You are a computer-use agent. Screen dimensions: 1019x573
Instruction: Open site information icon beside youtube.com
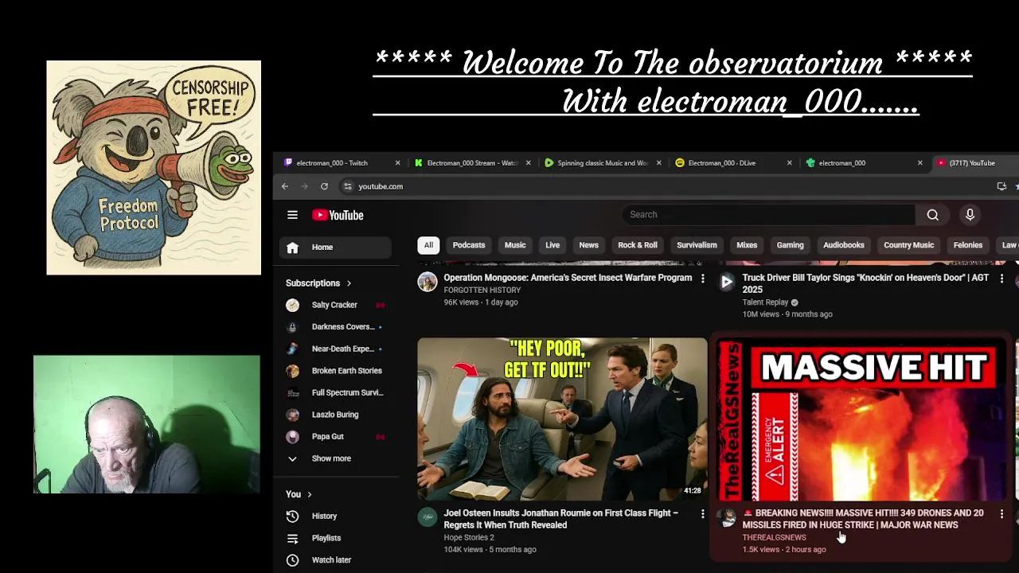(x=348, y=186)
